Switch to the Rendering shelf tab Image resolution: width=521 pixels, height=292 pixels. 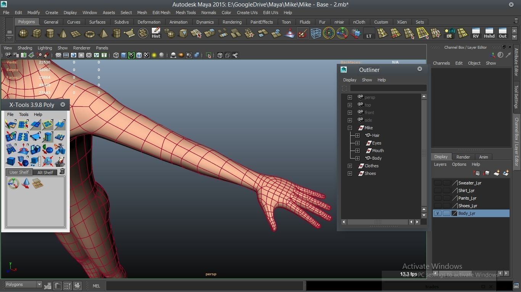[x=232, y=22]
